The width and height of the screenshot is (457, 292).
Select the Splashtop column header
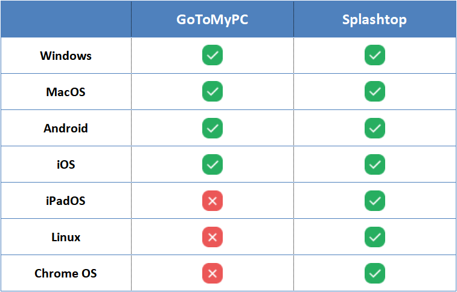[374, 19]
